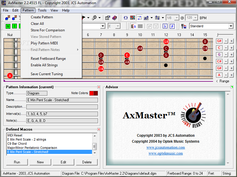Click the red grid fretboard icon

coord(133,18)
